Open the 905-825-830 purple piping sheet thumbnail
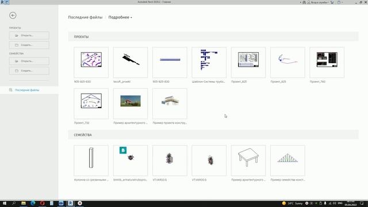The width and height of the screenshot is (368, 207). coord(91,63)
